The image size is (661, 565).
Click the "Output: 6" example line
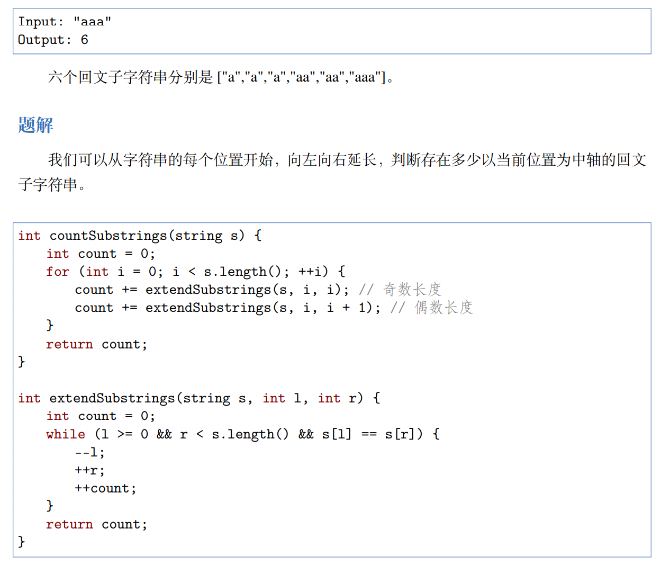(53, 40)
